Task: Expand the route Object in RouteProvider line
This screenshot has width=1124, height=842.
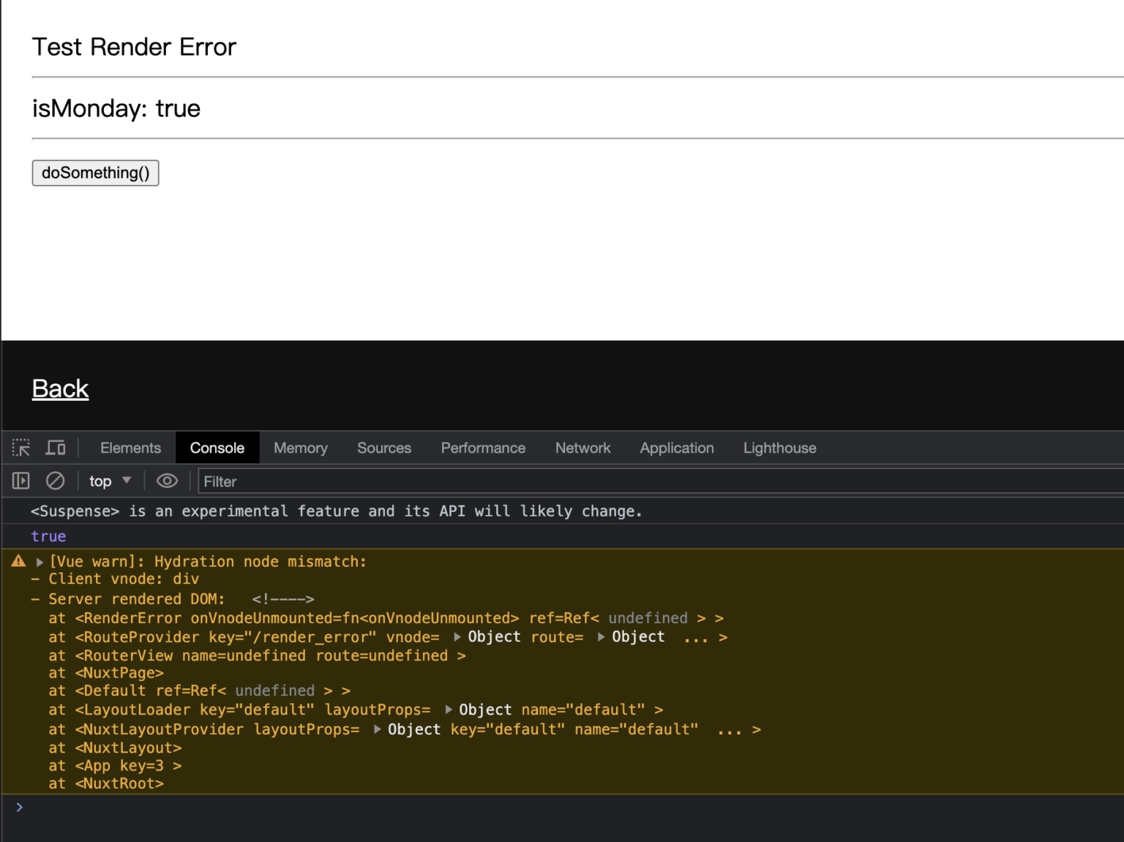Action: coord(602,637)
